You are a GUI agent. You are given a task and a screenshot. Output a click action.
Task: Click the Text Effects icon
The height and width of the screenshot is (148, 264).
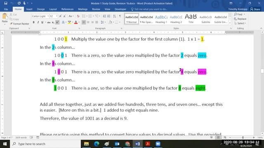point(63,22)
